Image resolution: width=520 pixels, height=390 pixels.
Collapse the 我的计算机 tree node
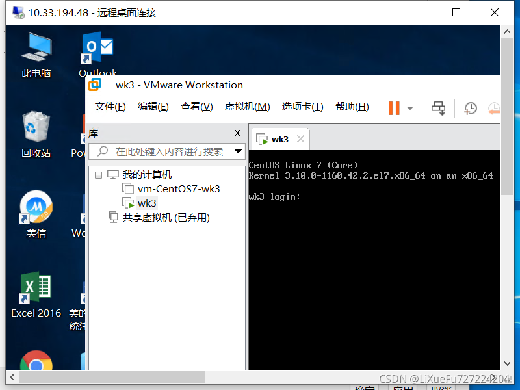(99, 175)
